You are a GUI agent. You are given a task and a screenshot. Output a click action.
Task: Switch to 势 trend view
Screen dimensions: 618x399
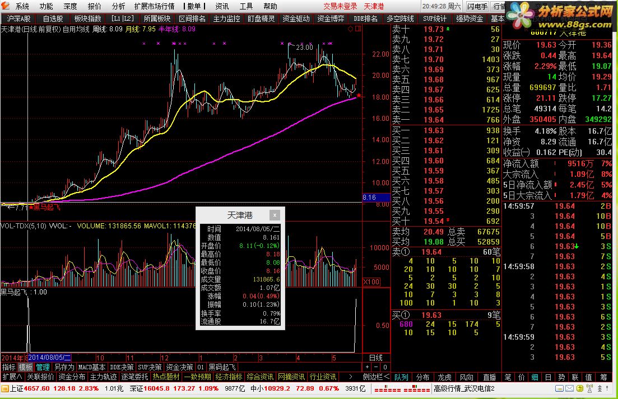(x=561, y=377)
